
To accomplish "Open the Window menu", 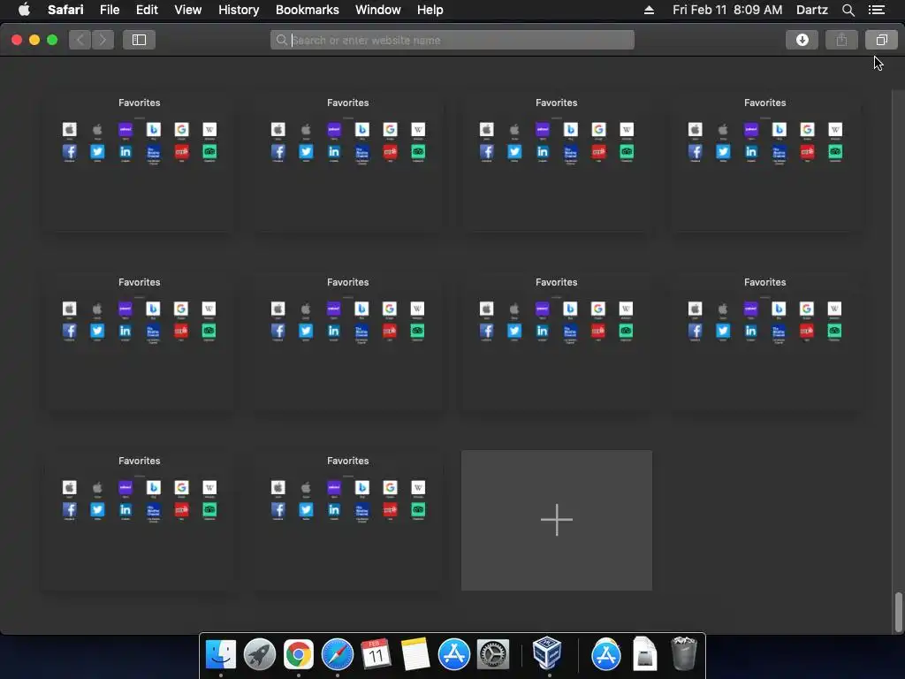I will pos(378,10).
